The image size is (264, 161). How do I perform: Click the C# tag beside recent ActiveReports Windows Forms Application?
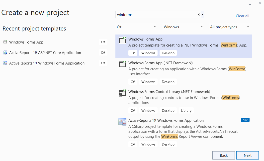103,63
